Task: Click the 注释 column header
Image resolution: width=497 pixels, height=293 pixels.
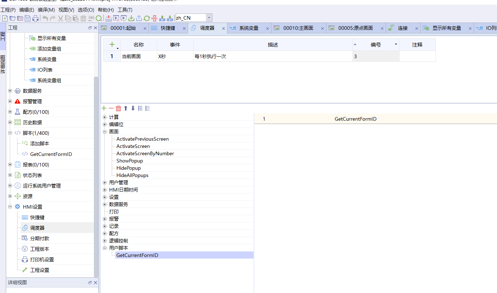Action: point(417,45)
